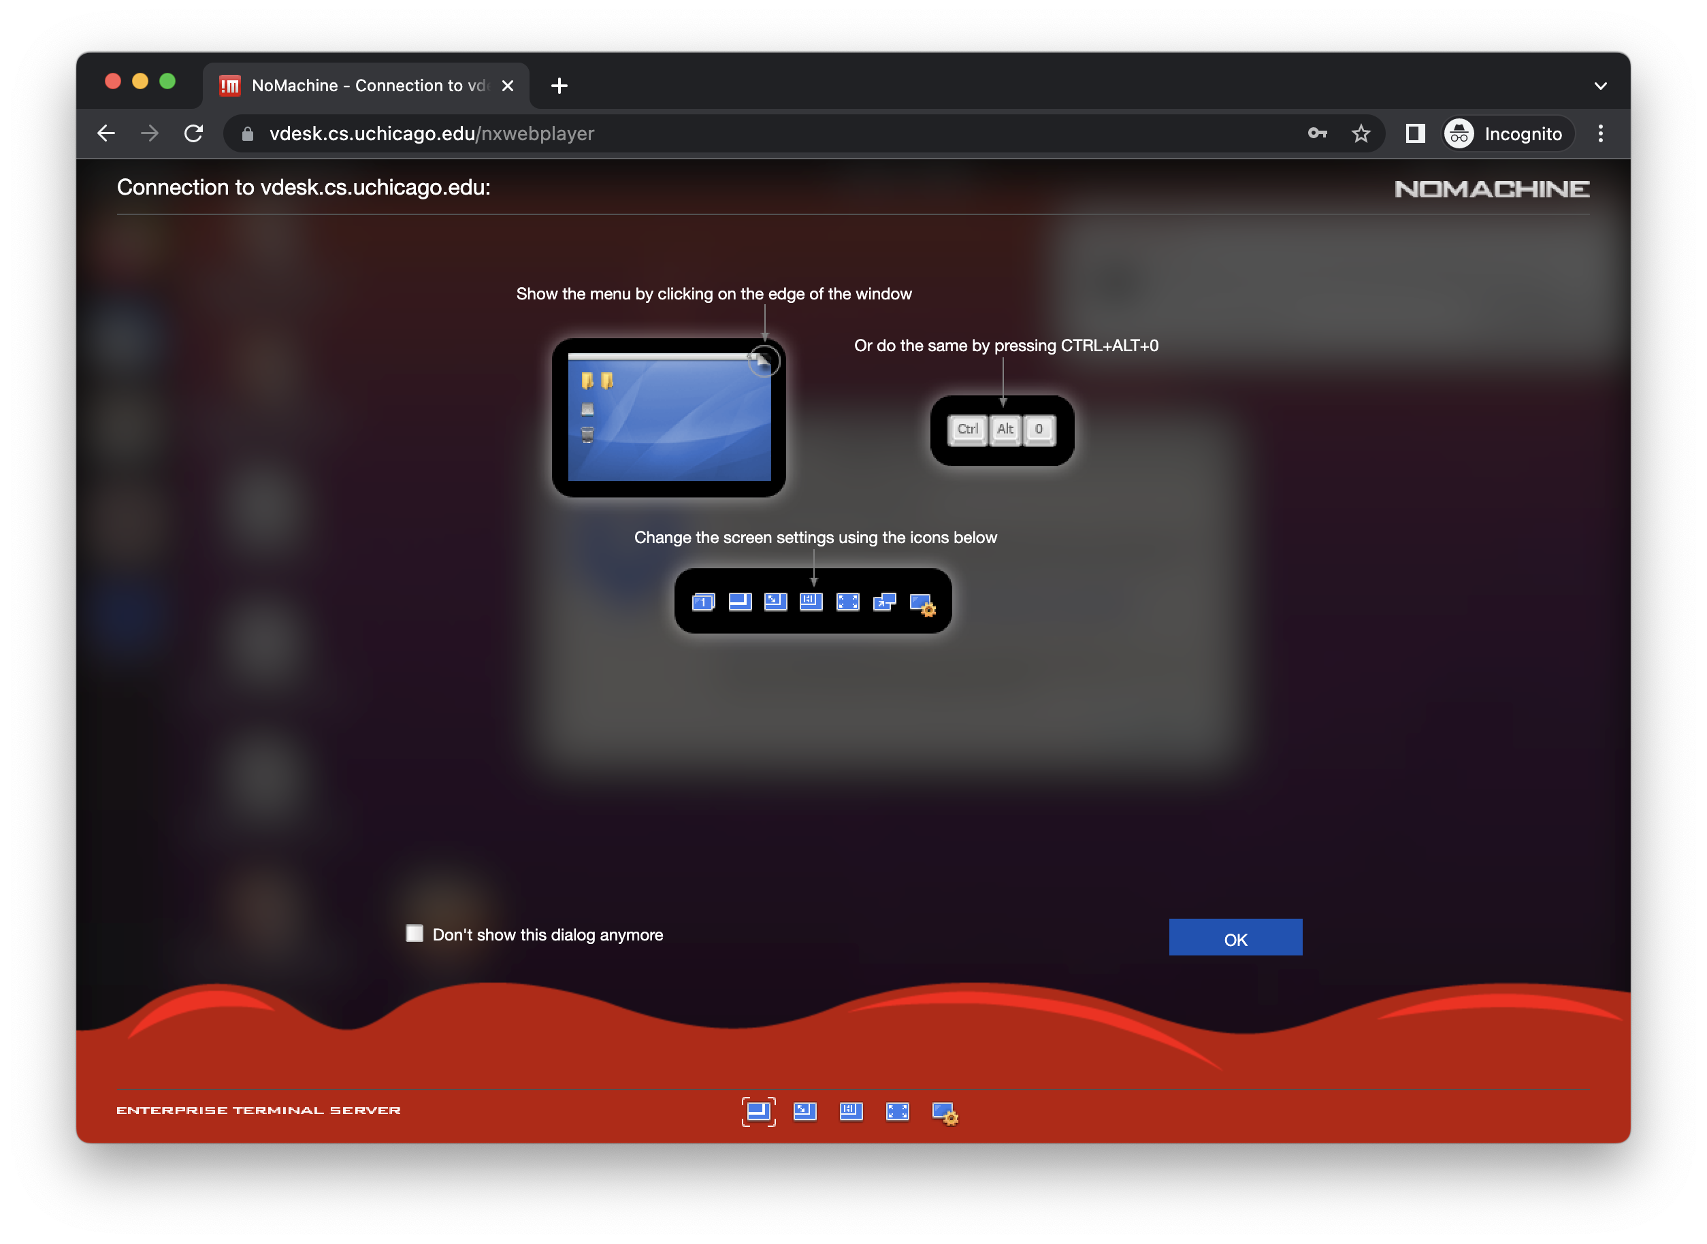Screen dimensions: 1707x1244
Task: Close the NoMachine browser tab
Action: pyautogui.click(x=508, y=86)
